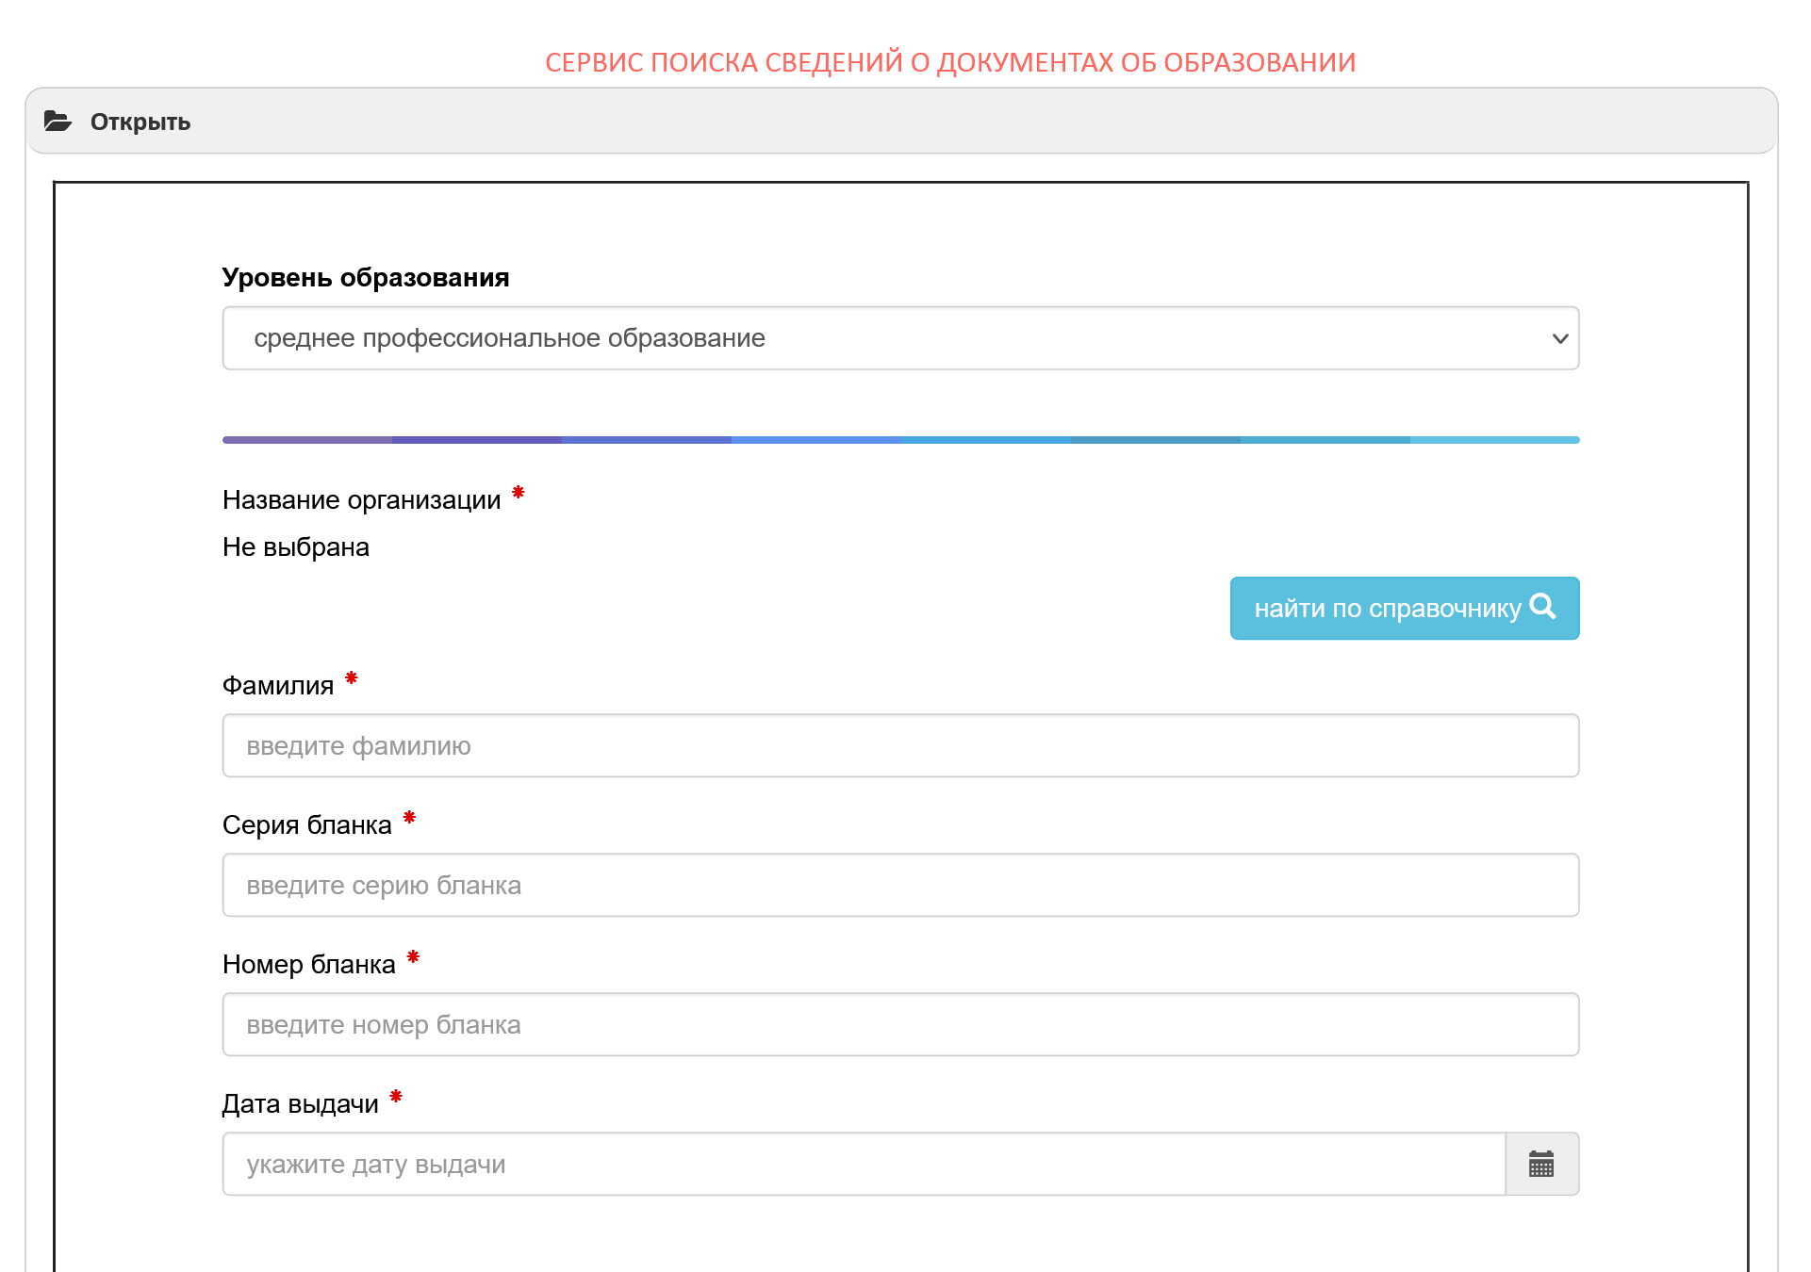This screenshot has height=1272, width=1811.
Task: Click the 'Серия бланка' label
Action: coord(307,825)
